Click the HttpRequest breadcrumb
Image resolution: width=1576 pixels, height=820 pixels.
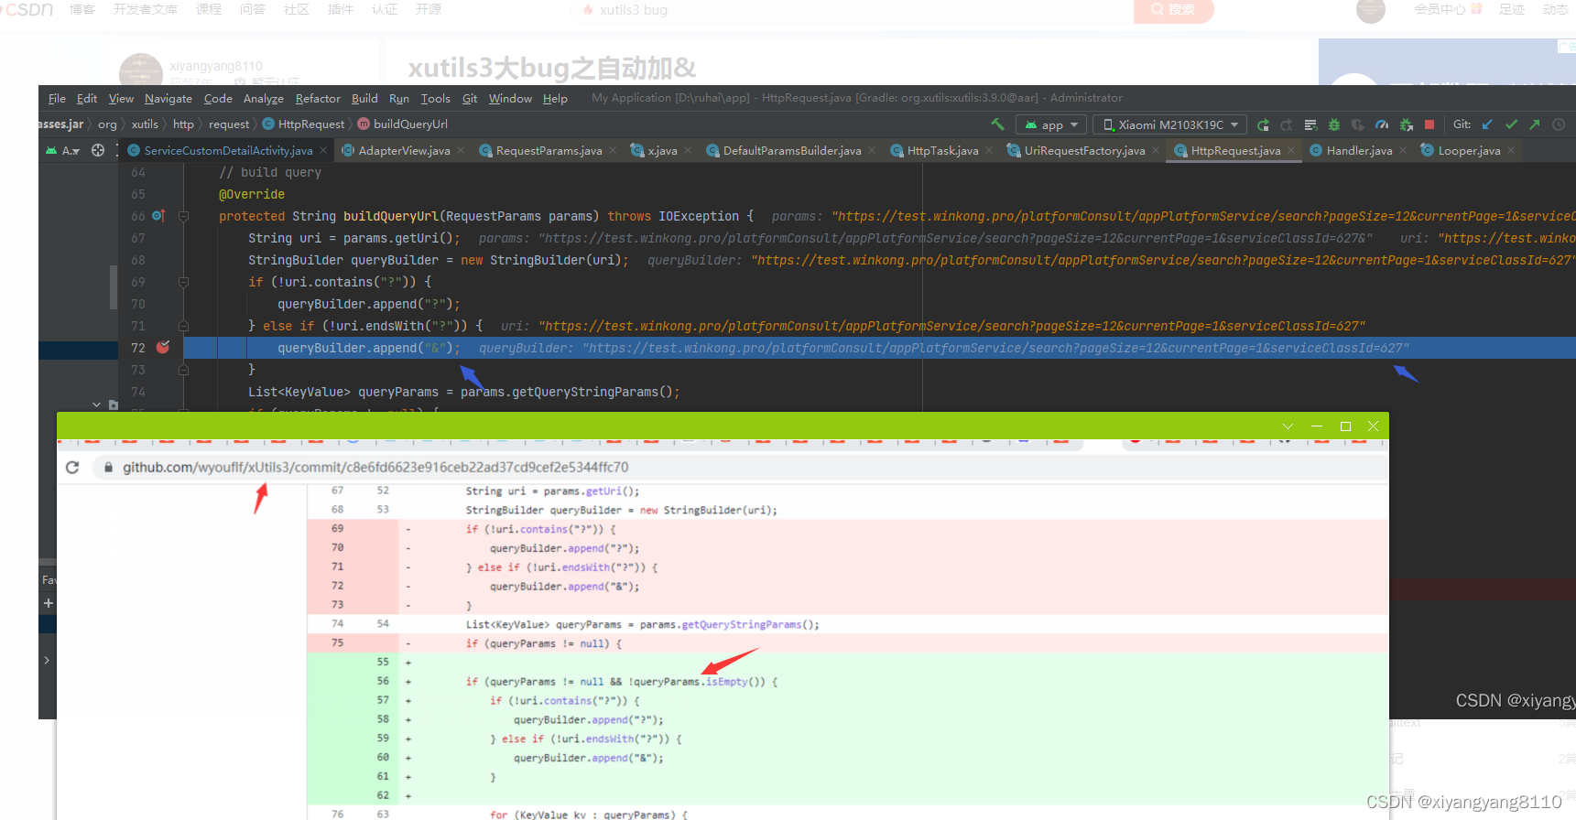[x=303, y=124]
